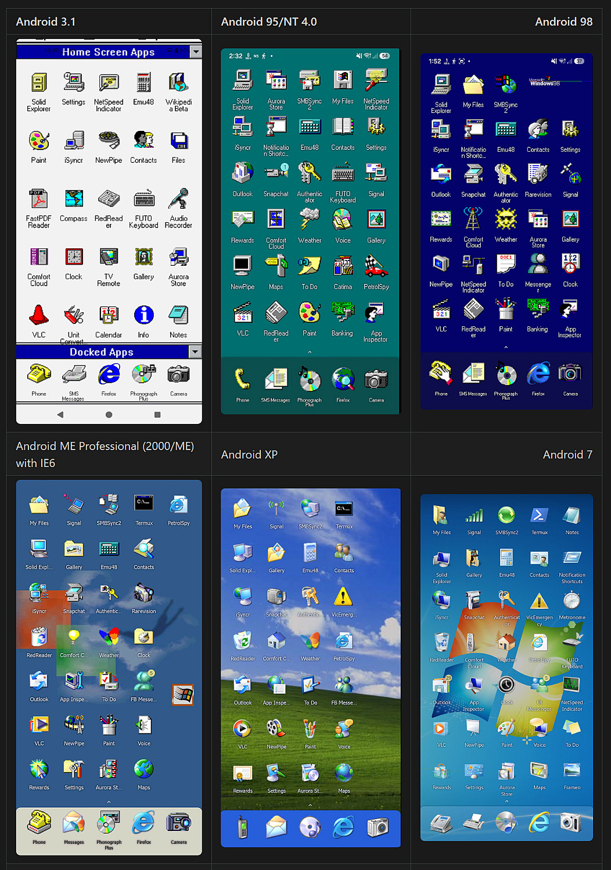611x870 pixels.
Task: Tap battery indicator in Android 95/NT status bar
Action: tap(384, 56)
